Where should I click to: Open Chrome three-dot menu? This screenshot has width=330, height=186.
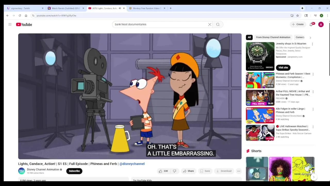pyautogui.click(x=327, y=16)
